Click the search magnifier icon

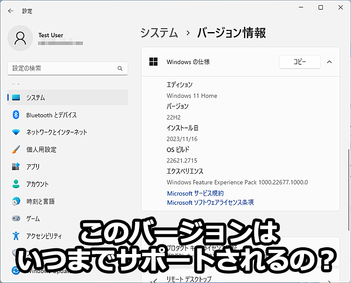(x=120, y=69)
